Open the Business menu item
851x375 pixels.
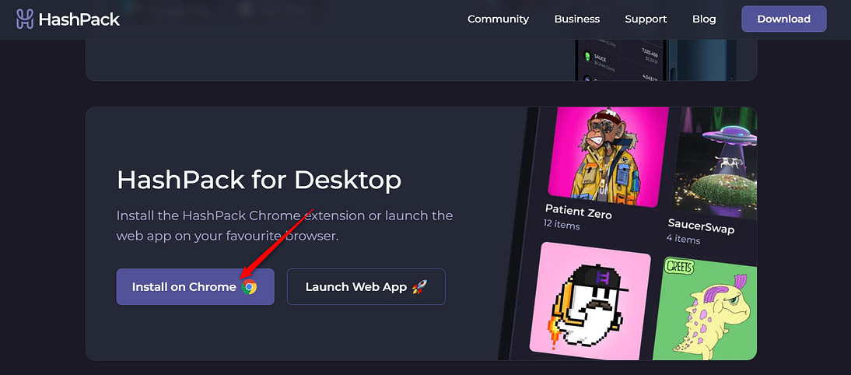tap(577, 19)
